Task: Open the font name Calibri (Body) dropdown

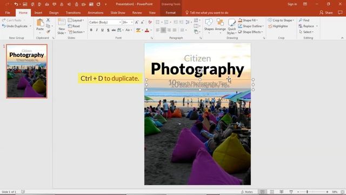Action: 120,22
